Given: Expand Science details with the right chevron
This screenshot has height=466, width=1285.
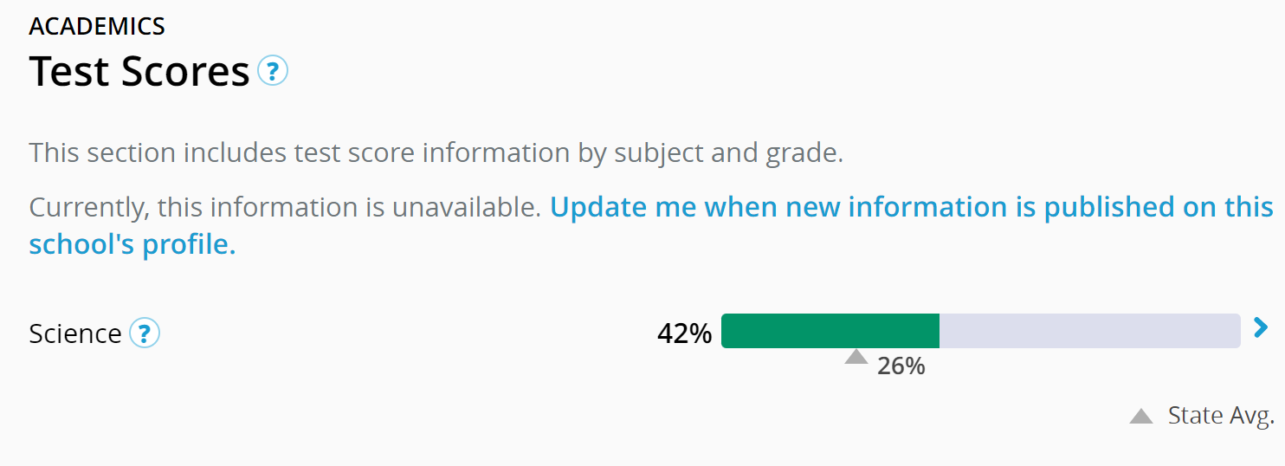Looking at the screenshot, I should click(x=1261, y=327).
